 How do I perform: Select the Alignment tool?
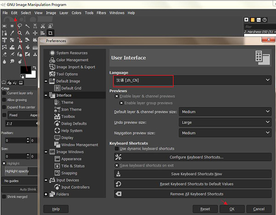click(x=43, y=33)
